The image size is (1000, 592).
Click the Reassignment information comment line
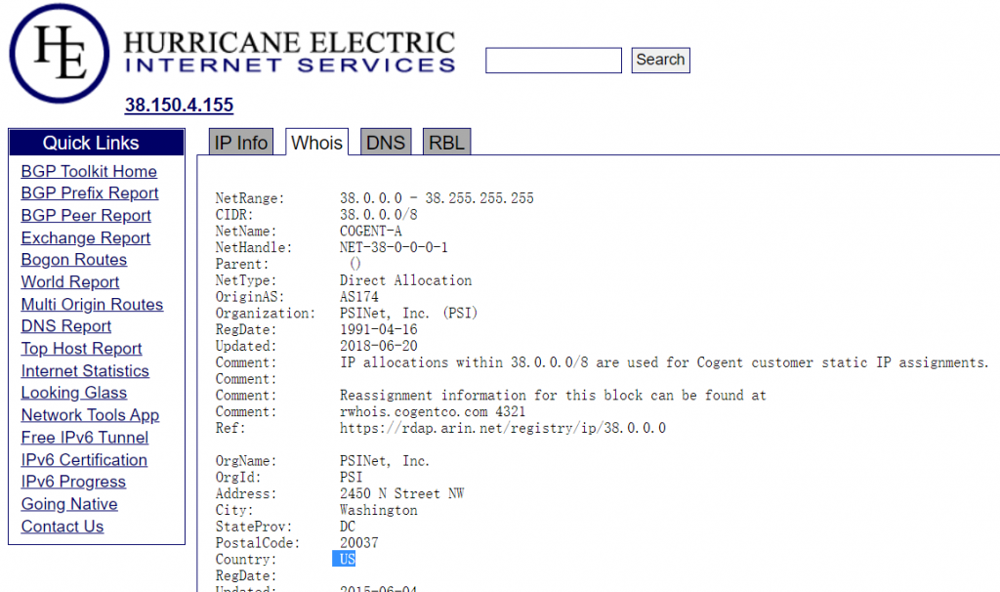pyautogui.click(x=553, y=396)
